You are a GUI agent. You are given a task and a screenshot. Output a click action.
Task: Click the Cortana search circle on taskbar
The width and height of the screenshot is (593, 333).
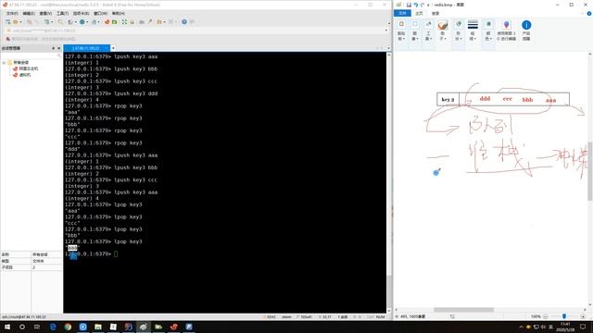pos(22,327)
